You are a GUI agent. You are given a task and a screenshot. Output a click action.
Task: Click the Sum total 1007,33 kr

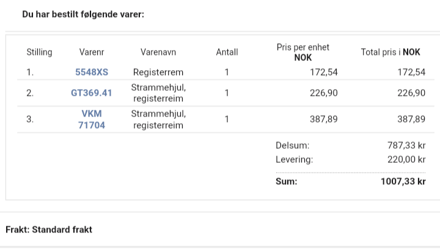(x=403, y=181)
